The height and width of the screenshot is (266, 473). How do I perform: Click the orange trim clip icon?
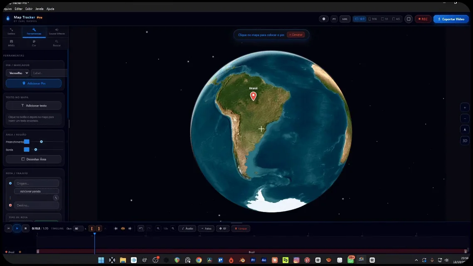pyautogui.click(x=123, y=228)
